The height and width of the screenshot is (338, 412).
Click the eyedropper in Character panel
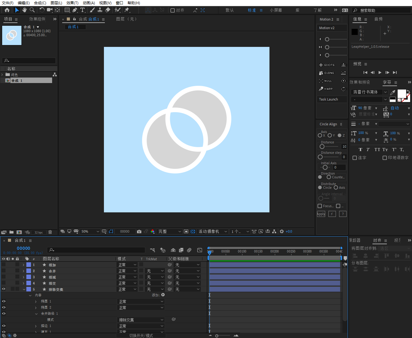tap(393, 92)
